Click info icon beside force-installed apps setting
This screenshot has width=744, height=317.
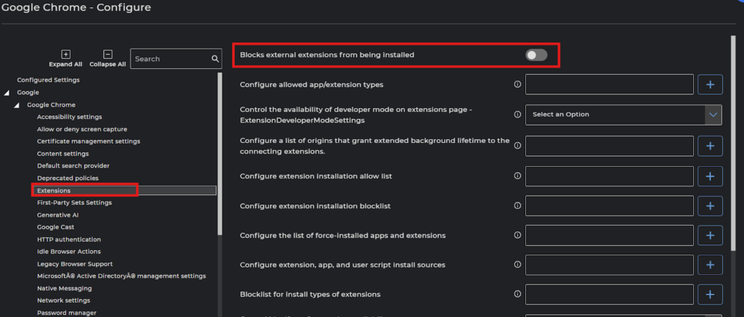pos(517,236)
